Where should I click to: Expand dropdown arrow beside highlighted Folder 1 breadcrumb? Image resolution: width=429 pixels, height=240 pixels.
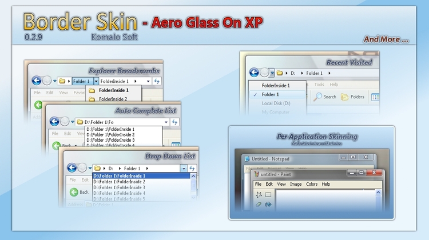point(96,81)
